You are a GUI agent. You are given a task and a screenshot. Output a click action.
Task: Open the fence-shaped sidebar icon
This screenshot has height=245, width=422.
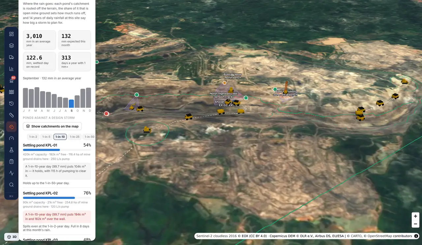12,92
